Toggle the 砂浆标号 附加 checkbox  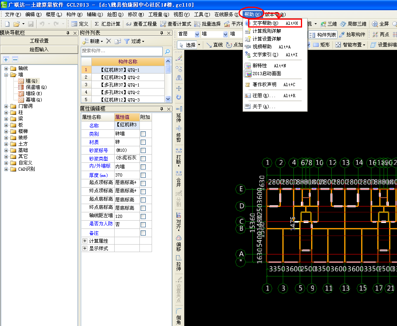[x=143, y=150]
